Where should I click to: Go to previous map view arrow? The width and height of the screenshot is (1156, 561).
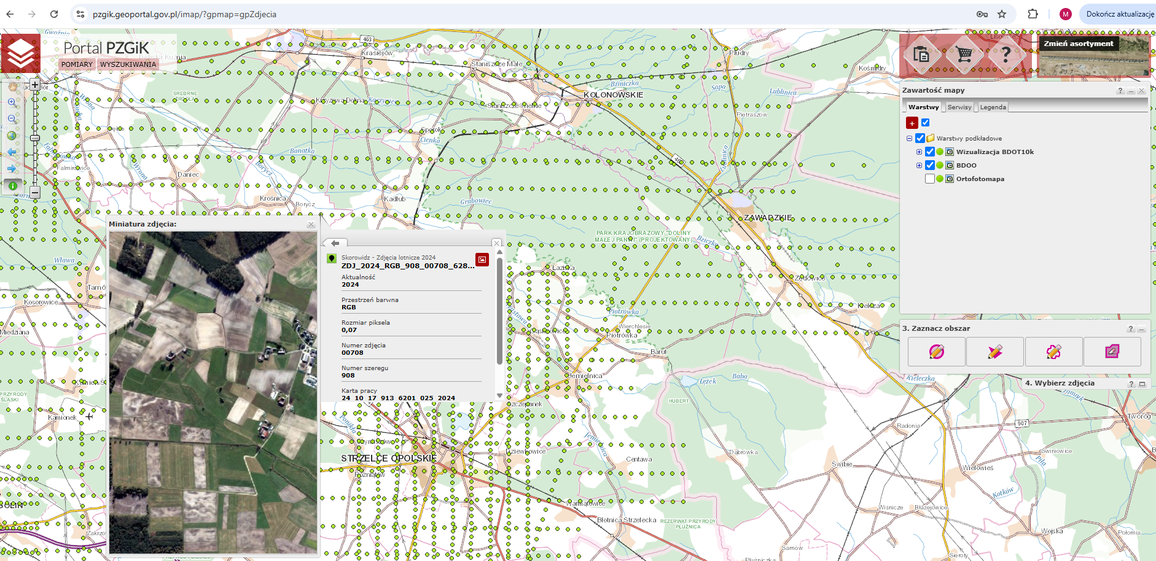pos(12,152)
